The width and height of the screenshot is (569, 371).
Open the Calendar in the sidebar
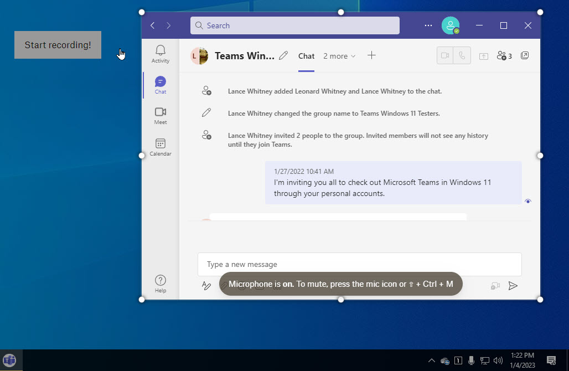(x=160, y=146)
